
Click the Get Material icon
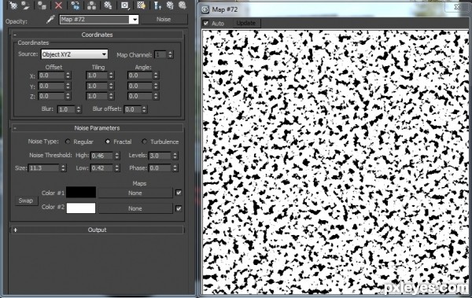[13, 6]
